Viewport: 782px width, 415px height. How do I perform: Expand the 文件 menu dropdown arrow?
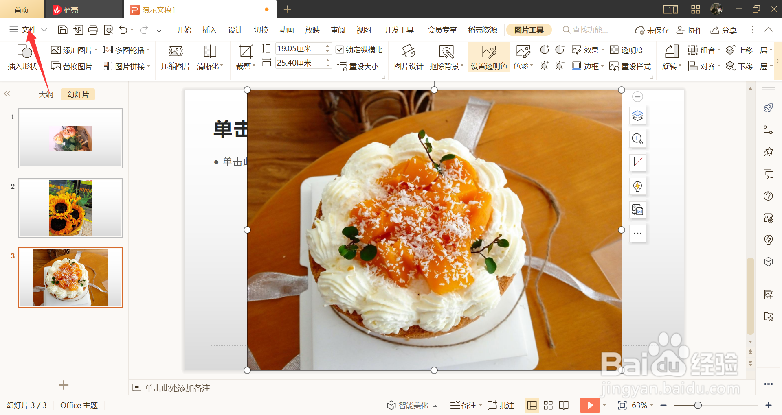(x=44, y=30)
